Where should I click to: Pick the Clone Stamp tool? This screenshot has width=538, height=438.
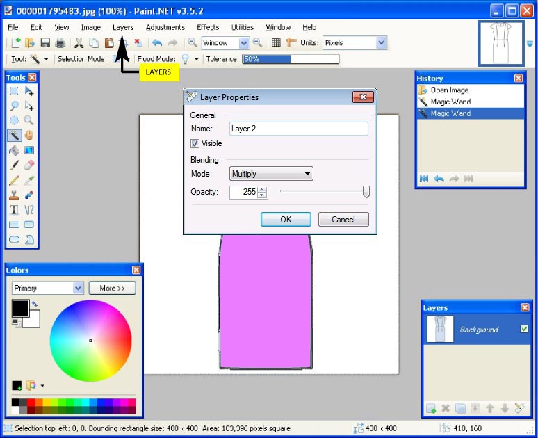coord(14,195)
